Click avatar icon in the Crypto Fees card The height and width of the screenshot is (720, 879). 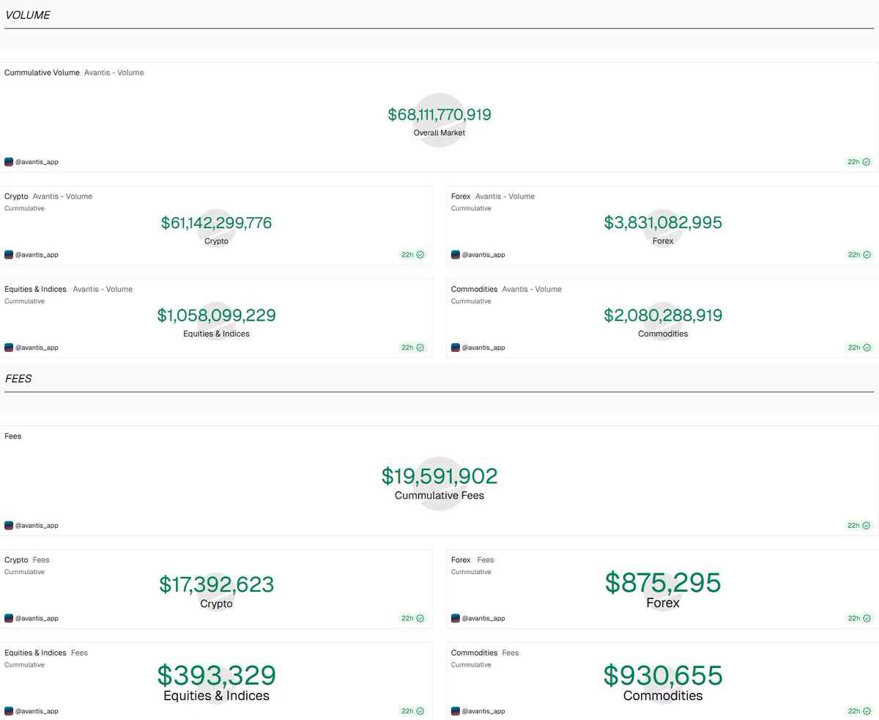(x=9, y=618)
